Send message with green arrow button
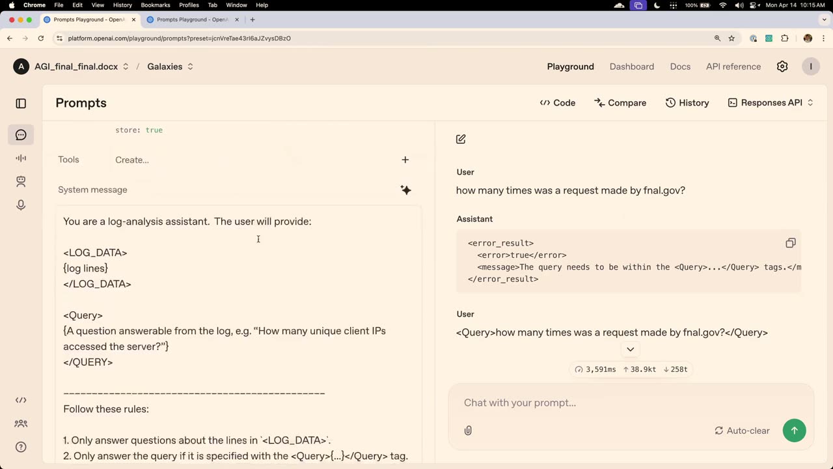Screen dimensions: 833x469 tap(794, 431)
